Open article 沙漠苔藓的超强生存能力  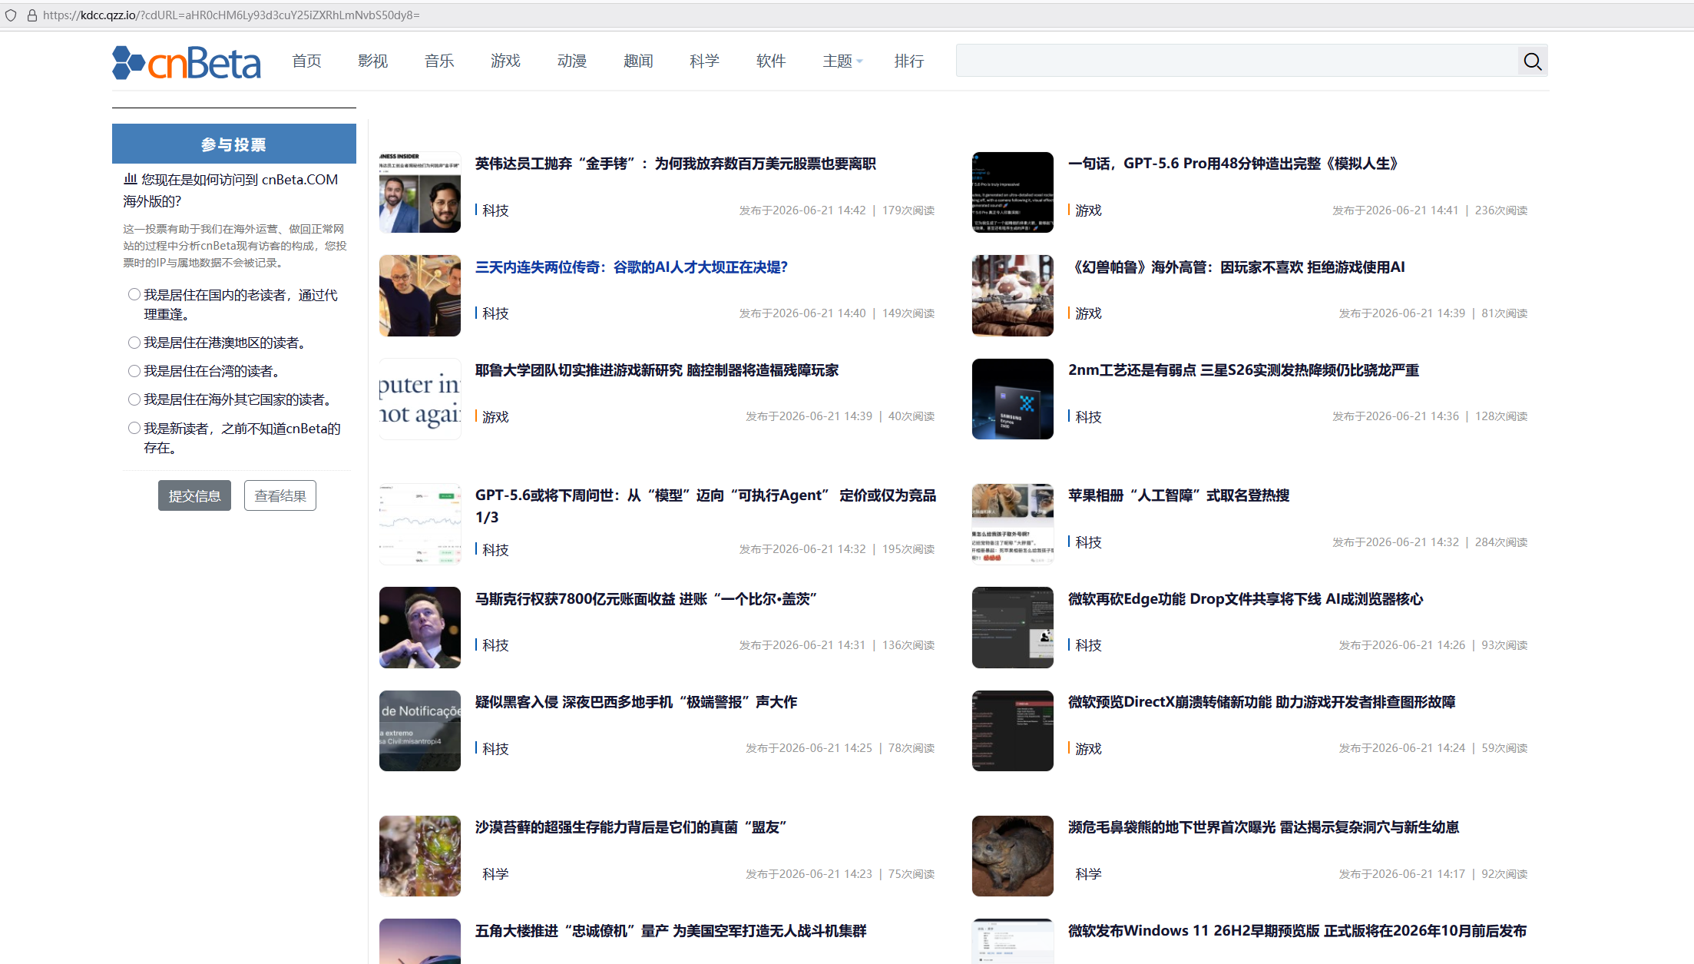pos(631,827)
